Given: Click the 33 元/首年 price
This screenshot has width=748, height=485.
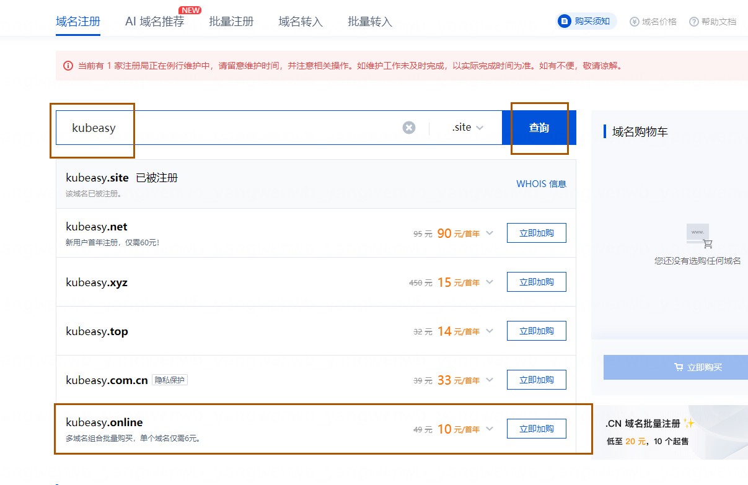Looking at the screenshot, I should click(459, 380).
